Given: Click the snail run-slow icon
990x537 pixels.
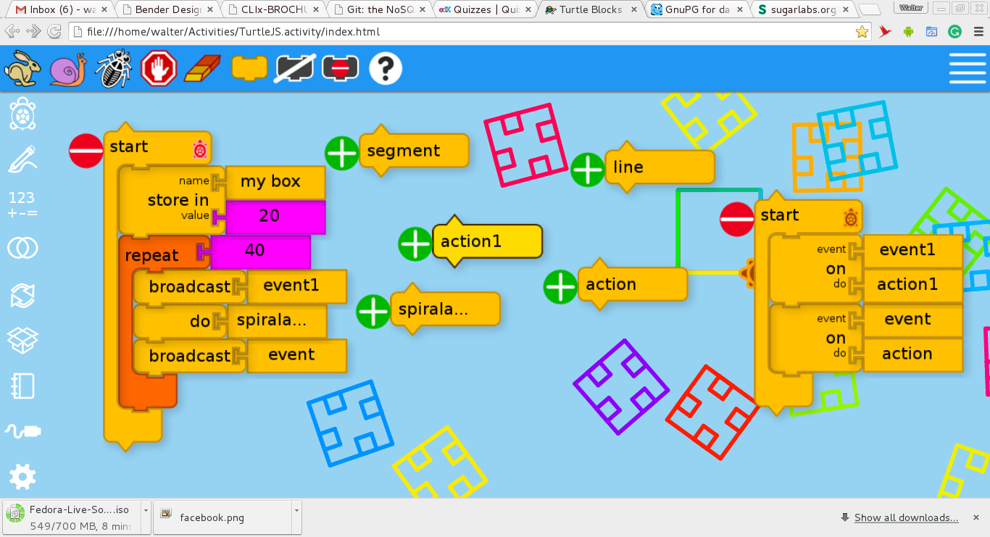Looking at the screenshot, I should pos(67,70).
